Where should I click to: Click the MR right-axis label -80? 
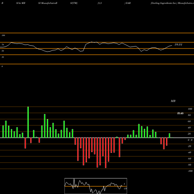[189, 165]
